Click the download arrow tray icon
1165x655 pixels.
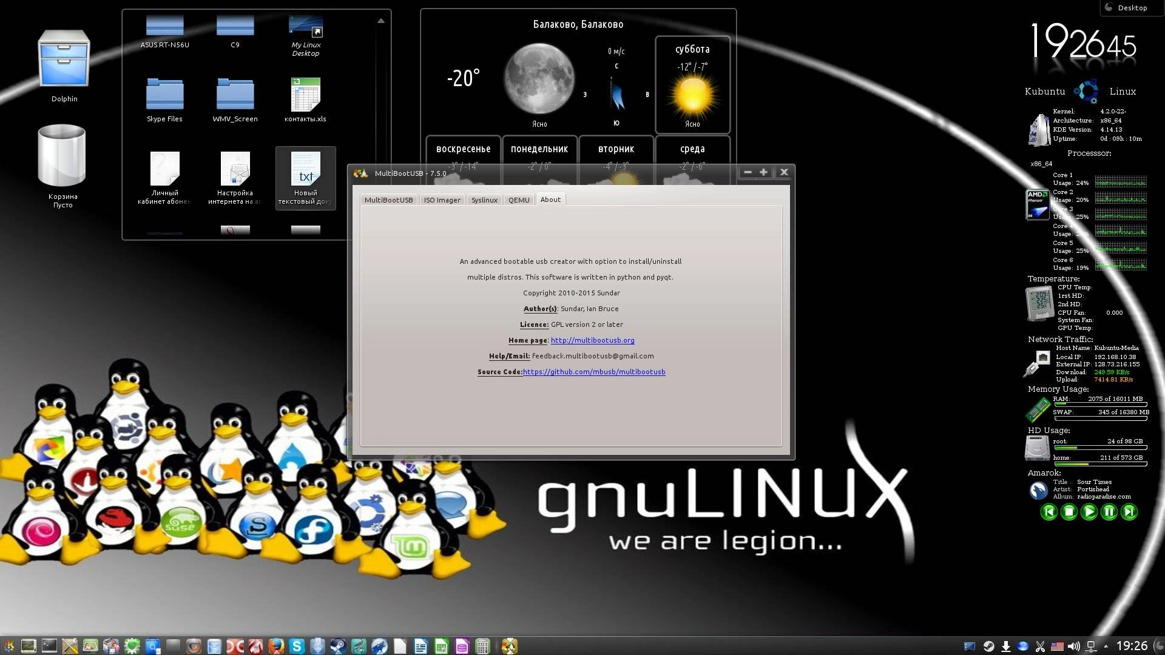click(1005, 647)
